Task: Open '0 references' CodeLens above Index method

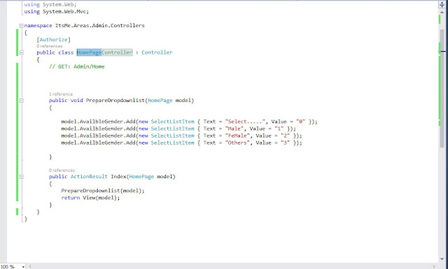Action: [62, 170]
